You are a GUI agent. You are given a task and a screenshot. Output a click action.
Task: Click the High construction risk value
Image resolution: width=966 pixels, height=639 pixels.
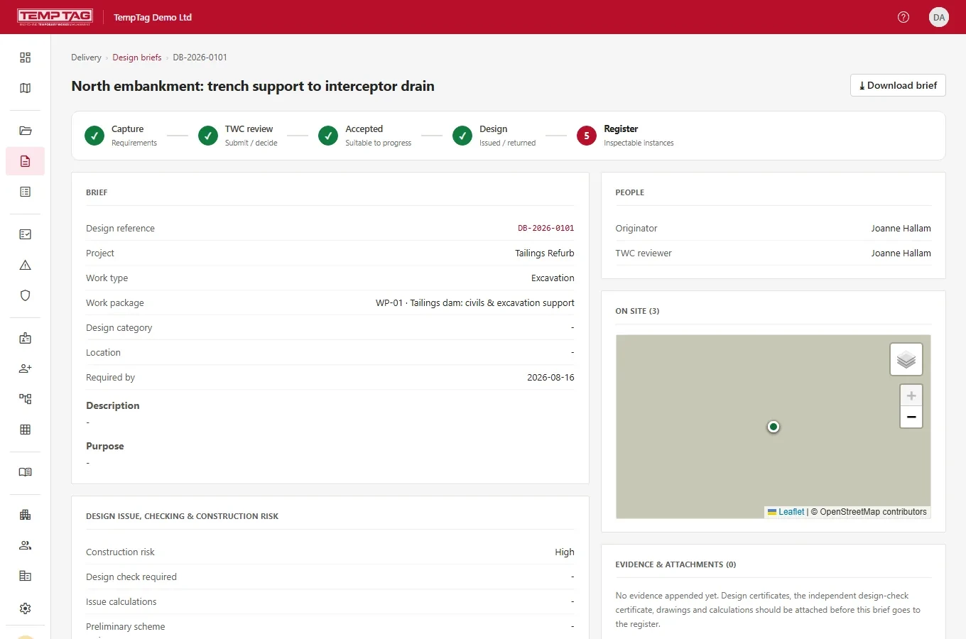[565, 552]
